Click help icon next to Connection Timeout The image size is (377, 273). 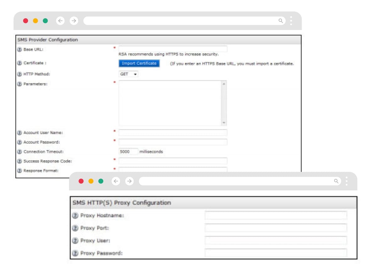click(x=19, y=152)
